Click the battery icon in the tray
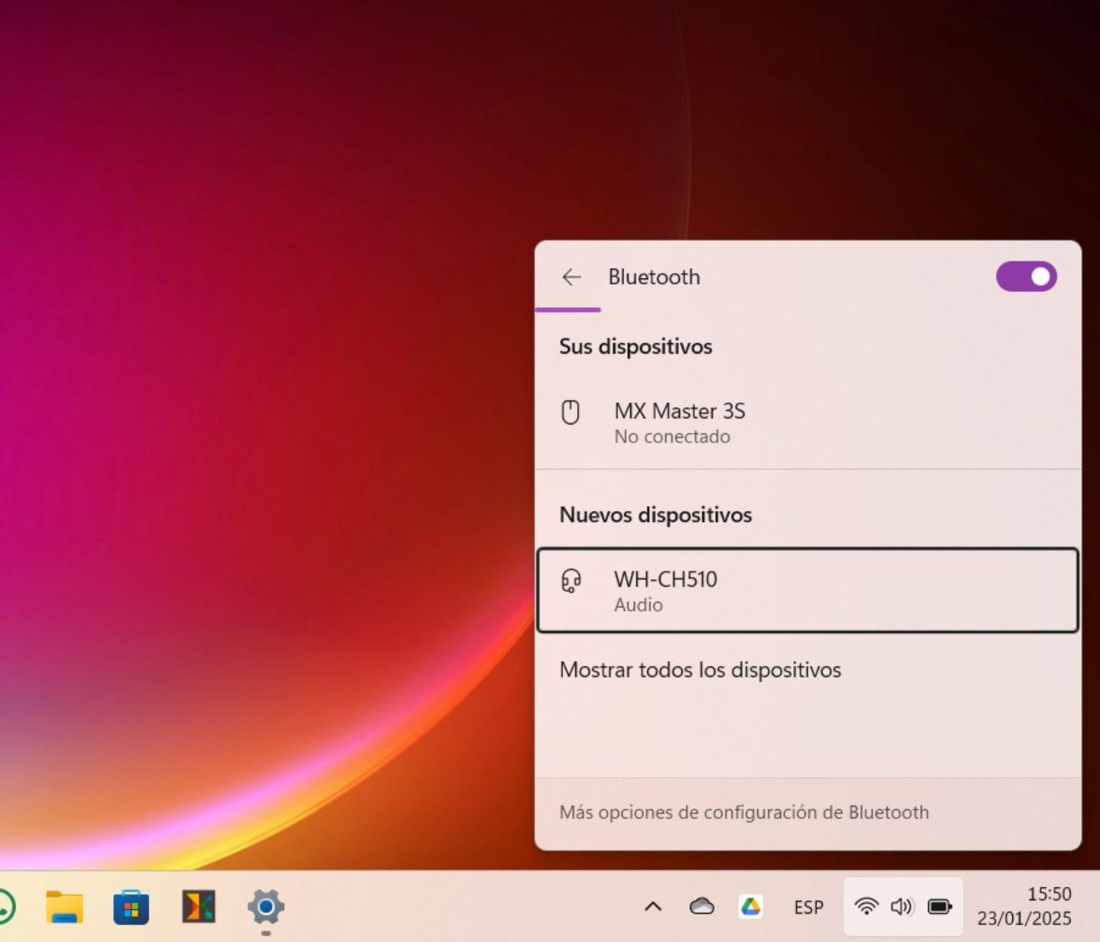 940,907
